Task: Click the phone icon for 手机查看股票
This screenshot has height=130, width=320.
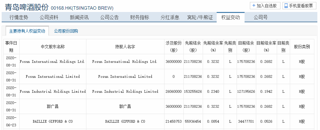Action: 286,6
